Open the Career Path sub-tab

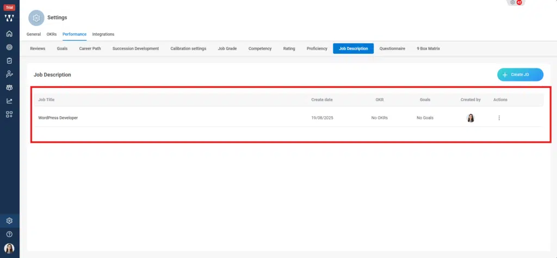pyautogui.click(x=90, y=49)
